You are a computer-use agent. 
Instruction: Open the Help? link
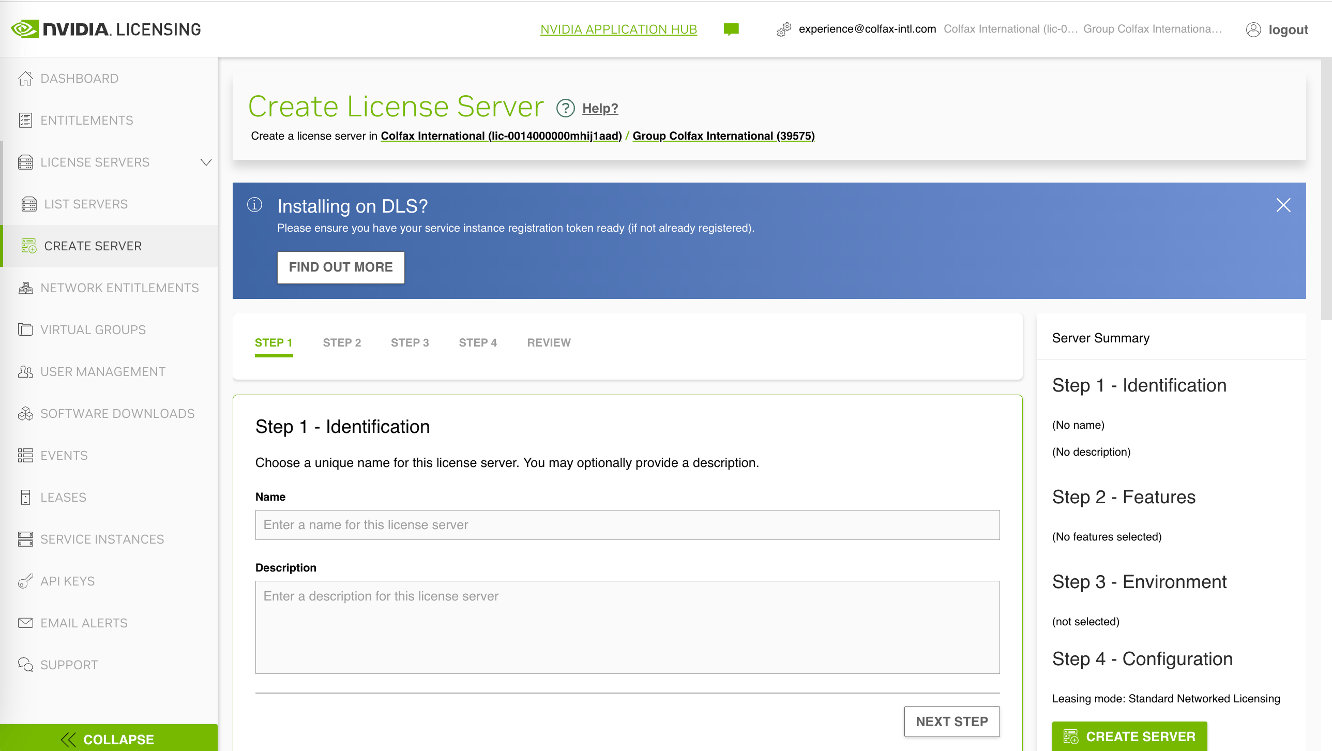pyautogui.click(x=600, y=108)
